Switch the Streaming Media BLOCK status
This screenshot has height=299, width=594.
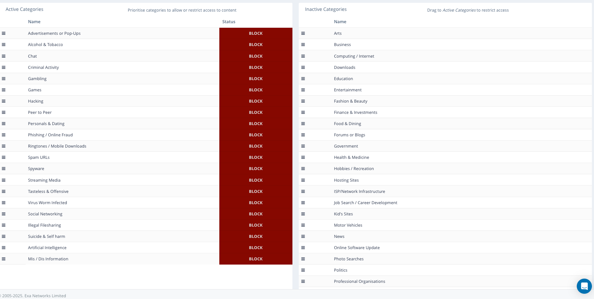point(256,180)
